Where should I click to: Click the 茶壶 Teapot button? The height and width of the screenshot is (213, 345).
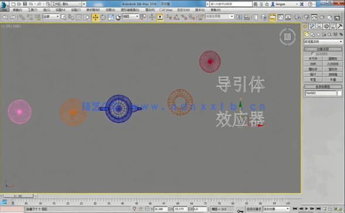coord(313,80)
